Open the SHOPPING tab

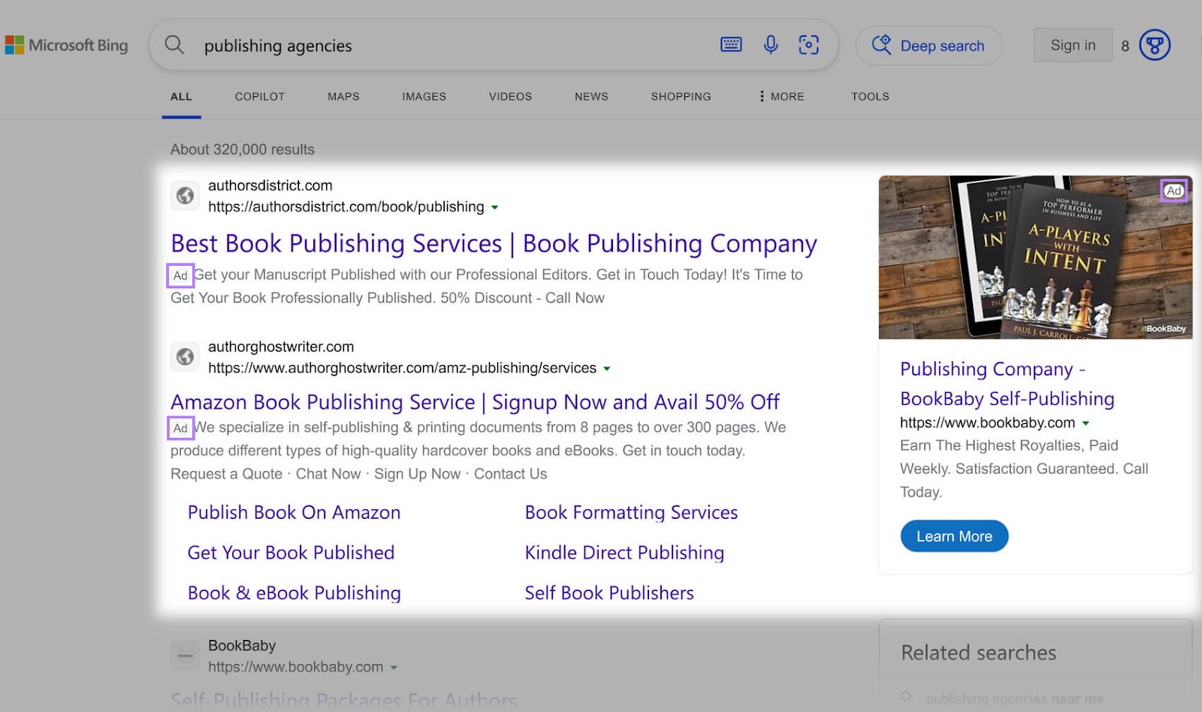point(681,96)
